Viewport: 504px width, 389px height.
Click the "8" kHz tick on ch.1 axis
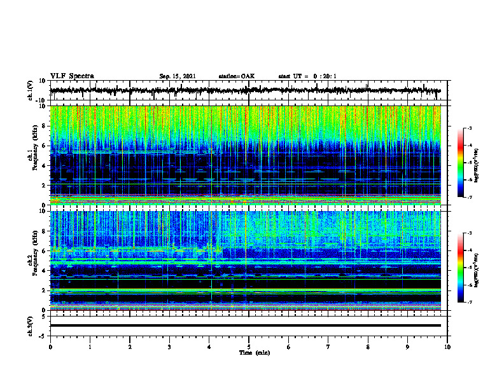pos(44,126)
